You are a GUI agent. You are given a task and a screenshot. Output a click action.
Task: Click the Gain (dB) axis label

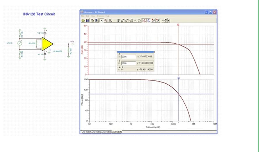[x=82, y=50]
